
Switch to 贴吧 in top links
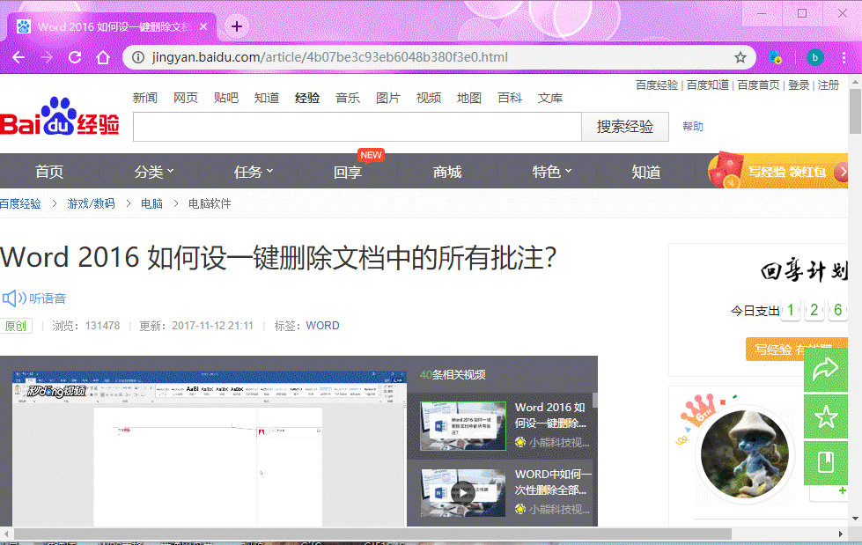click(226, 98)
